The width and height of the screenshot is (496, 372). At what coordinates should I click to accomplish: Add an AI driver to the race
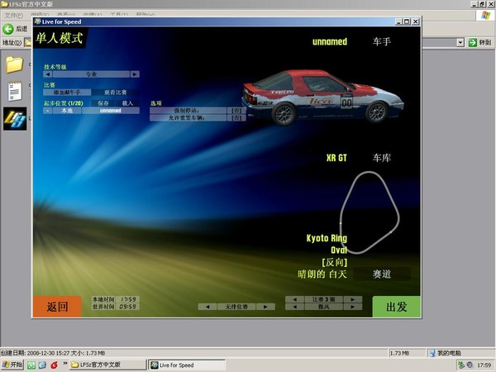coord(67,93)
